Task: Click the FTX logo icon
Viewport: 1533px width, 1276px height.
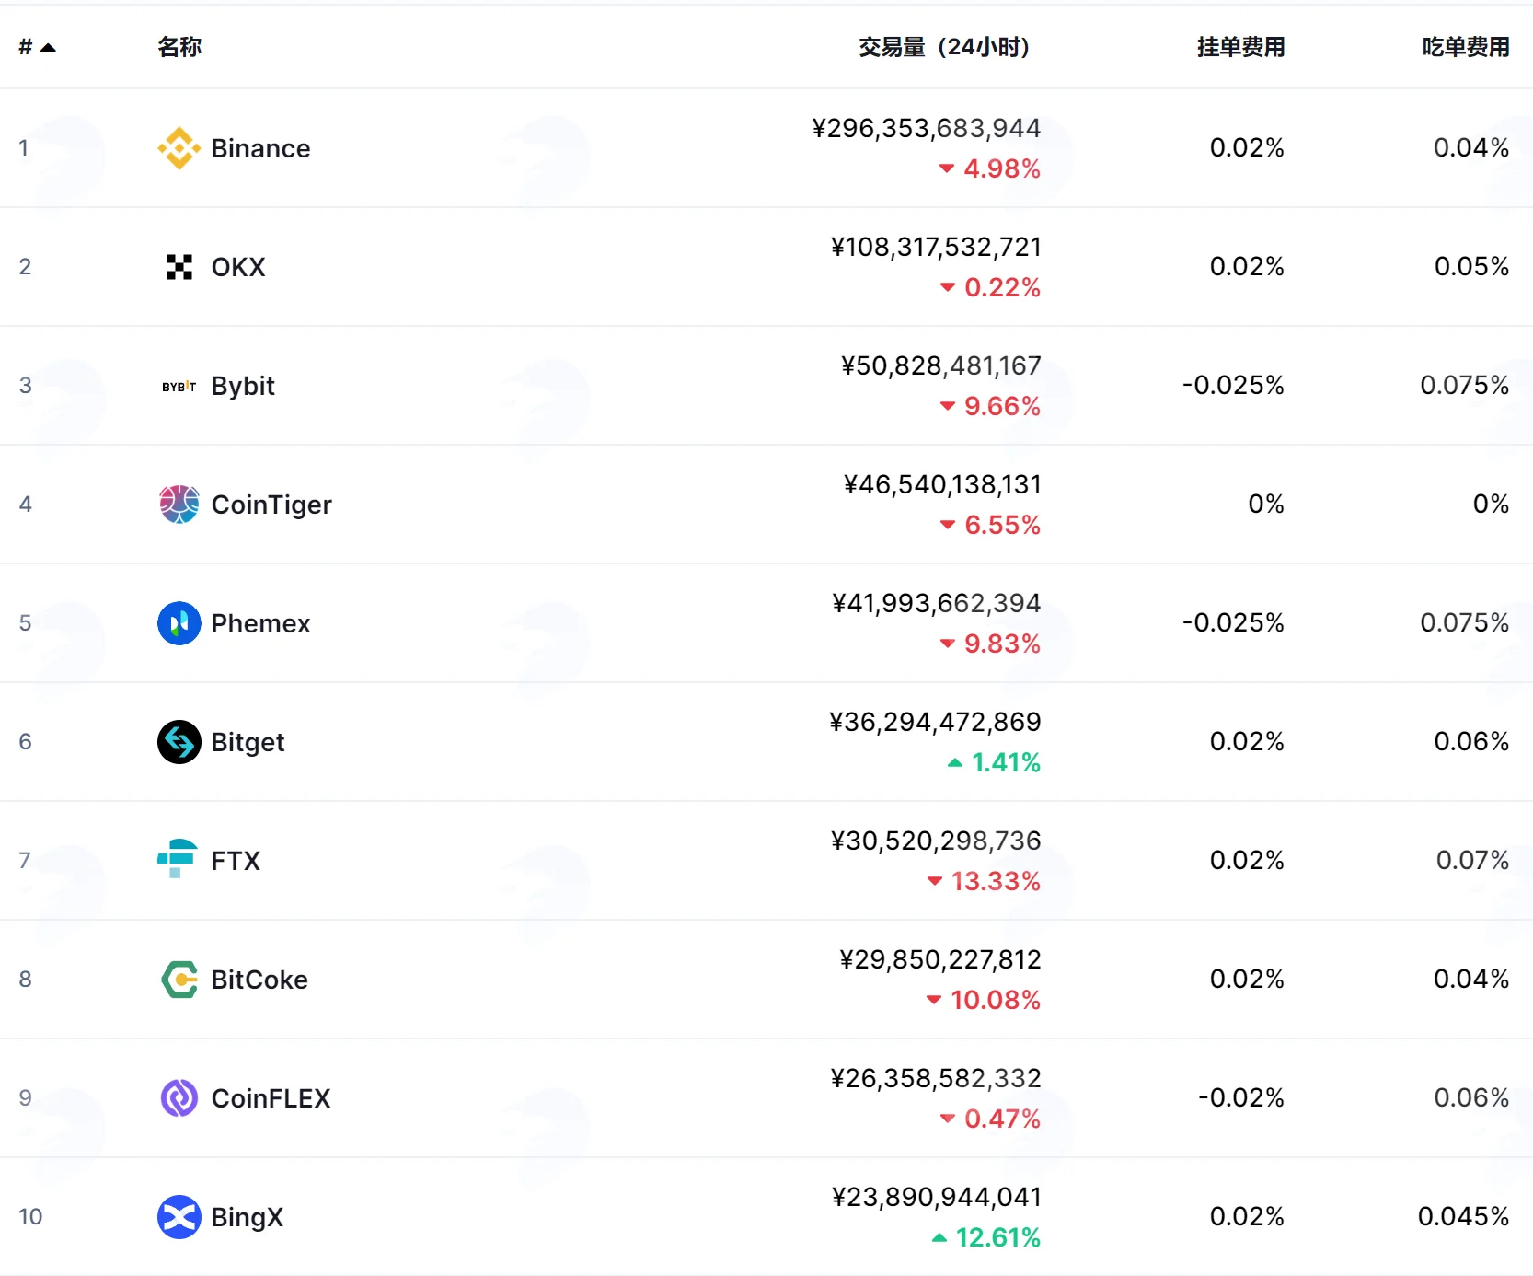Action: 178,859
